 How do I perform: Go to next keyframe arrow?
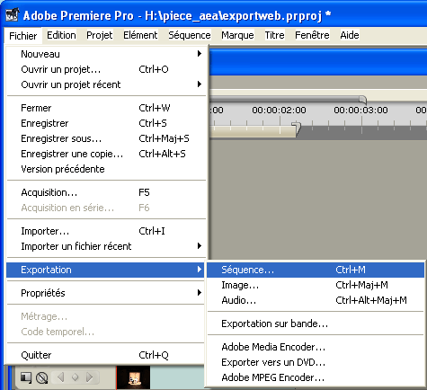pyautogui.click(x=89, y=377)
